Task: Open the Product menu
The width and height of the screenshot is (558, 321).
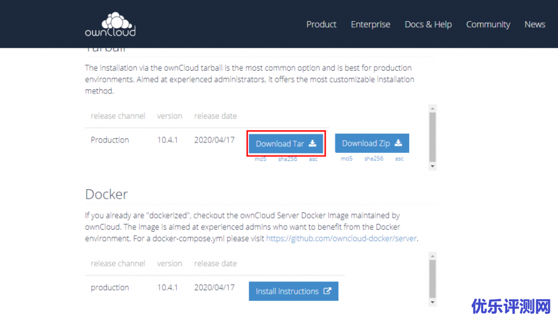Action: click(321, 24)
